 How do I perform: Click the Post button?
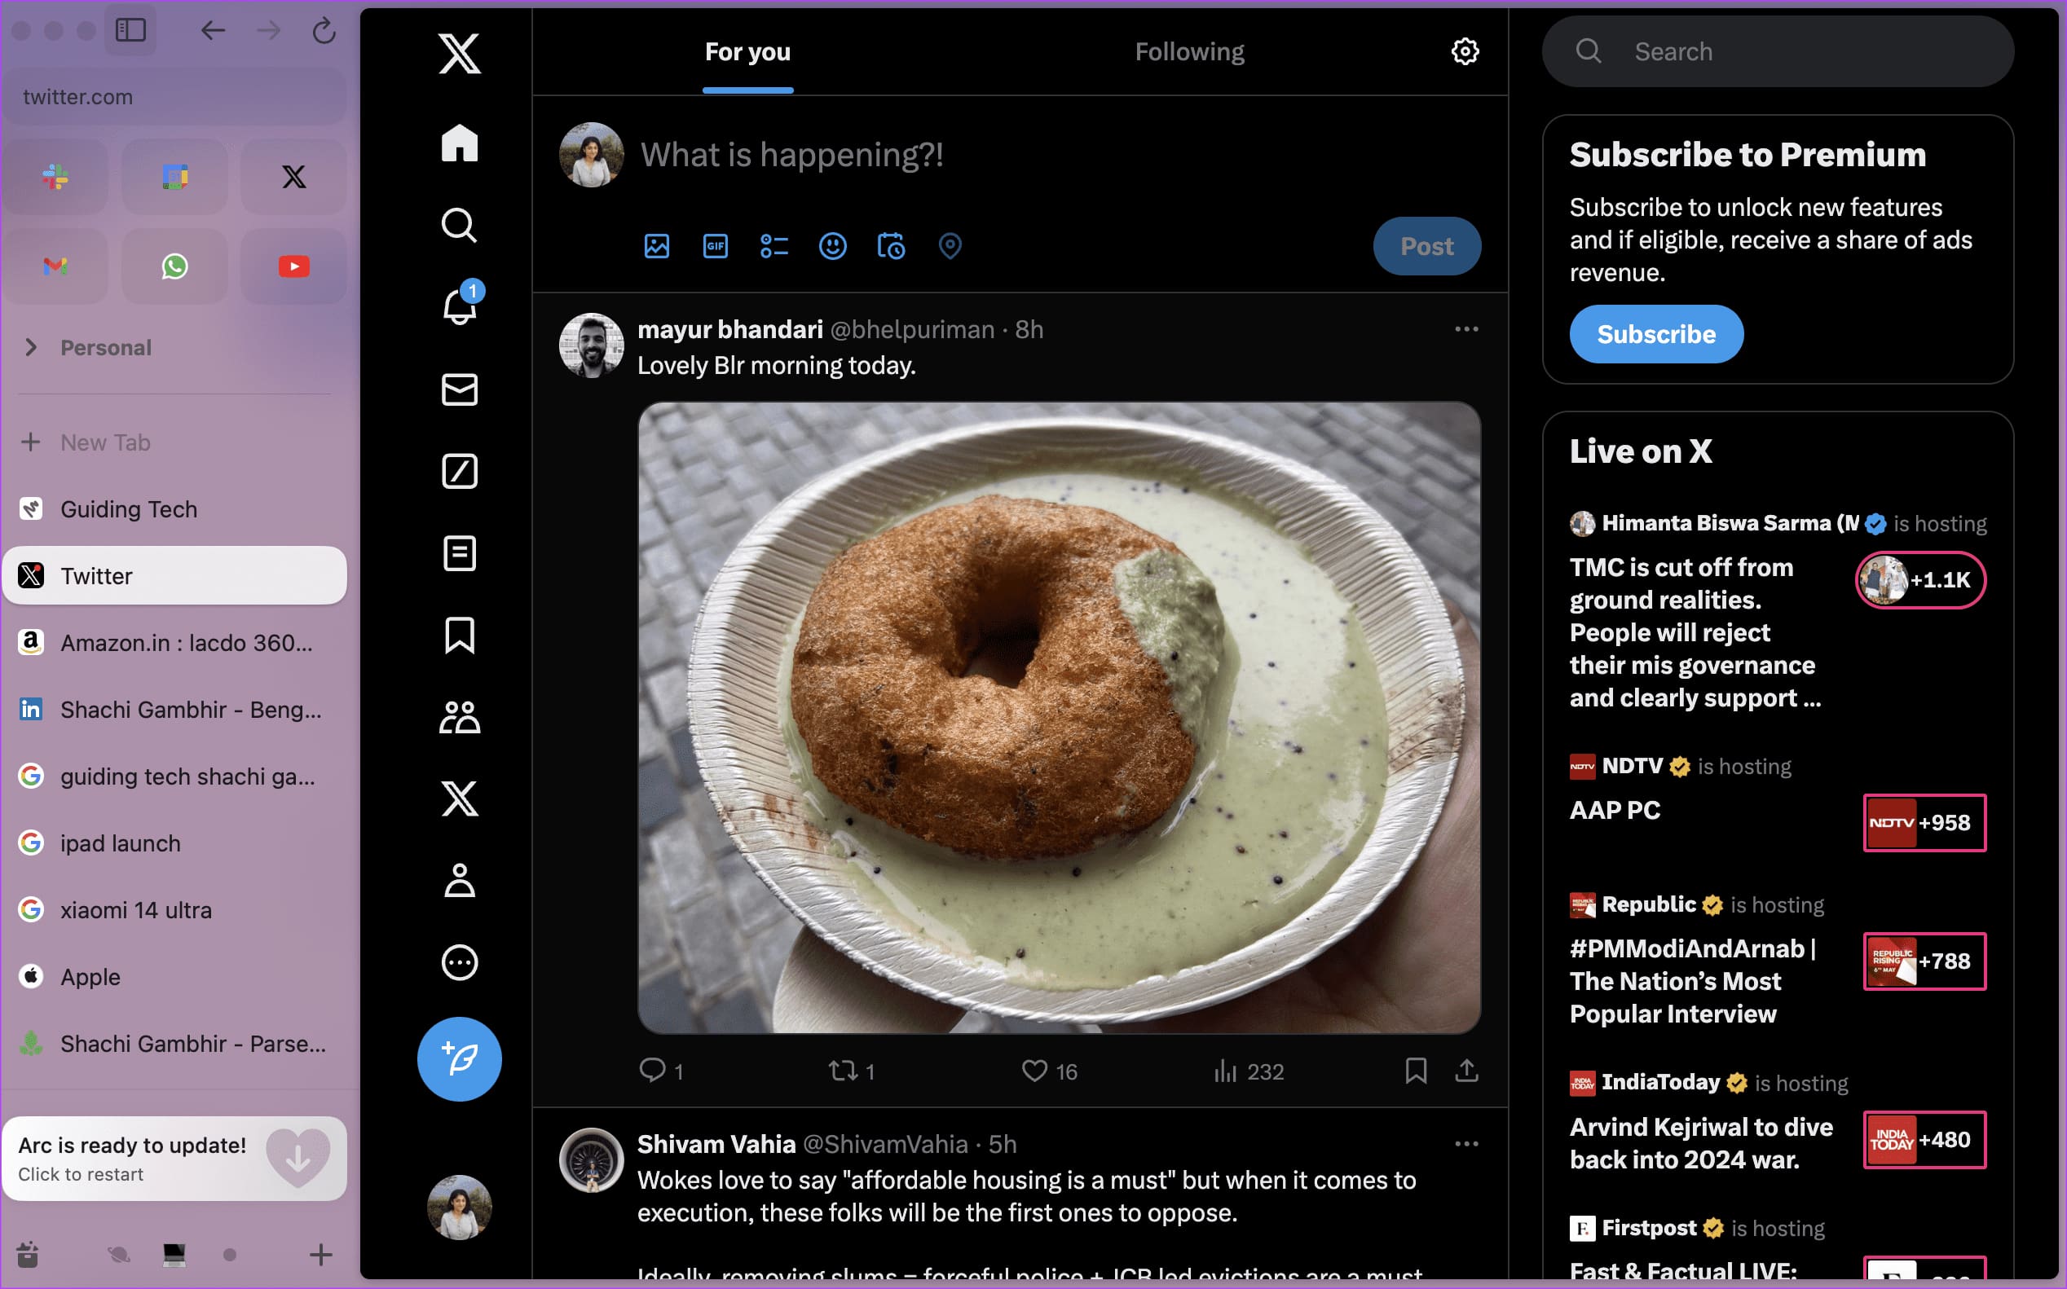point(1426,245)
